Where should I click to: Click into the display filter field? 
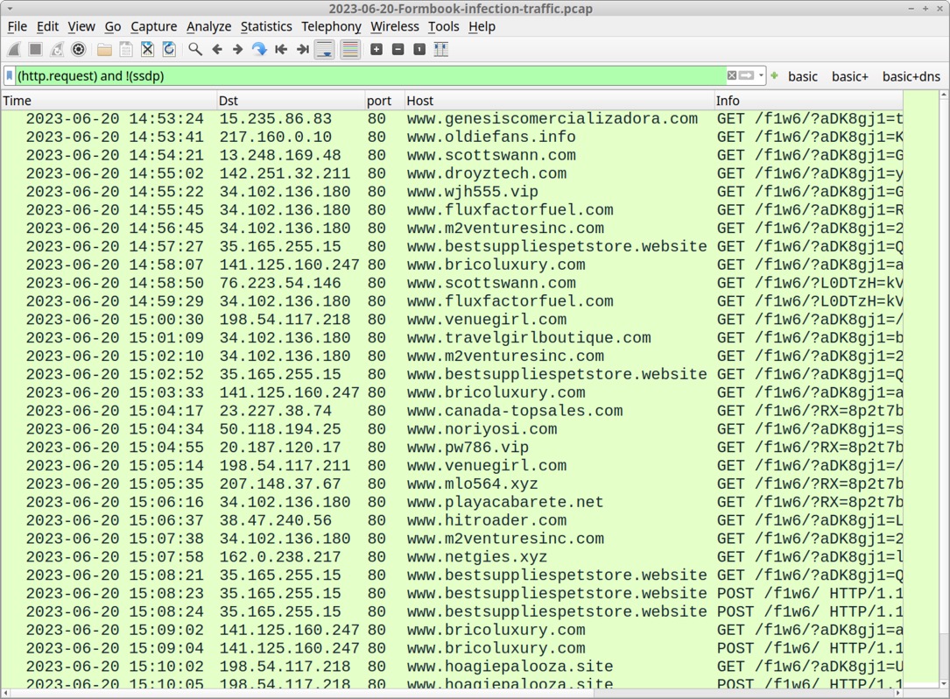tap(369, 76)
